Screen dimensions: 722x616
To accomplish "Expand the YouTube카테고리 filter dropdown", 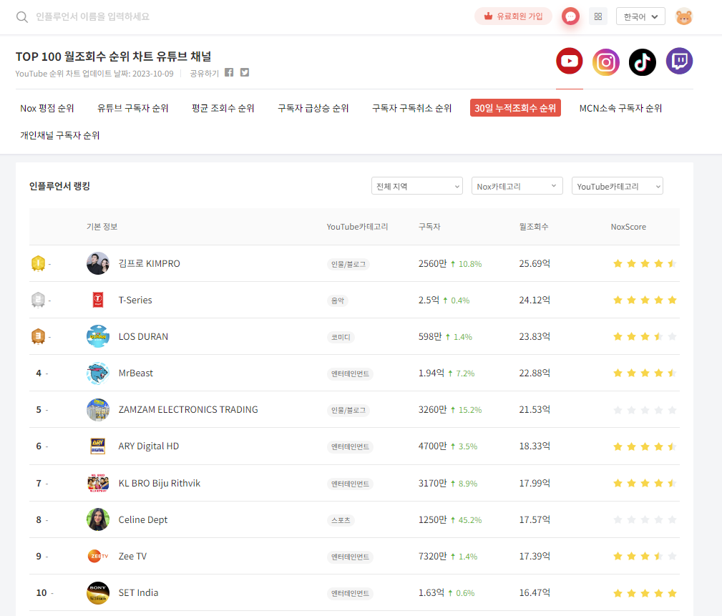I will (617, 186).
